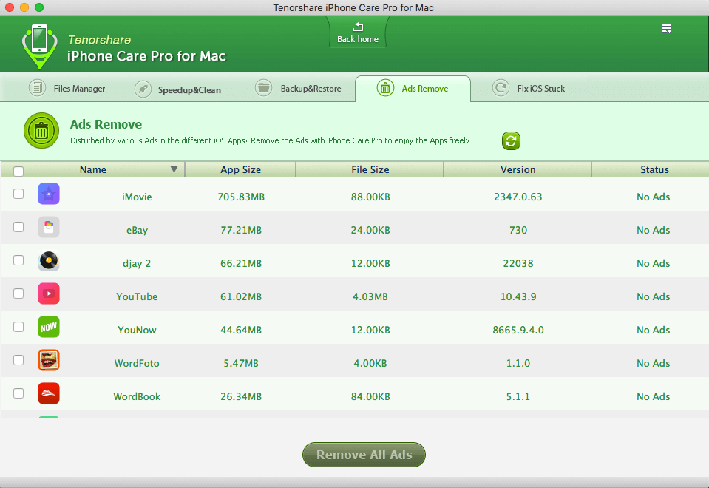Switch to the Backup&Restore tab
Screen dimensions: 709x488
[298, 88]
